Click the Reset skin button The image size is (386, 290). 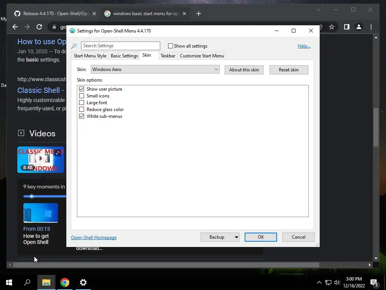click(x=289, y=70)
